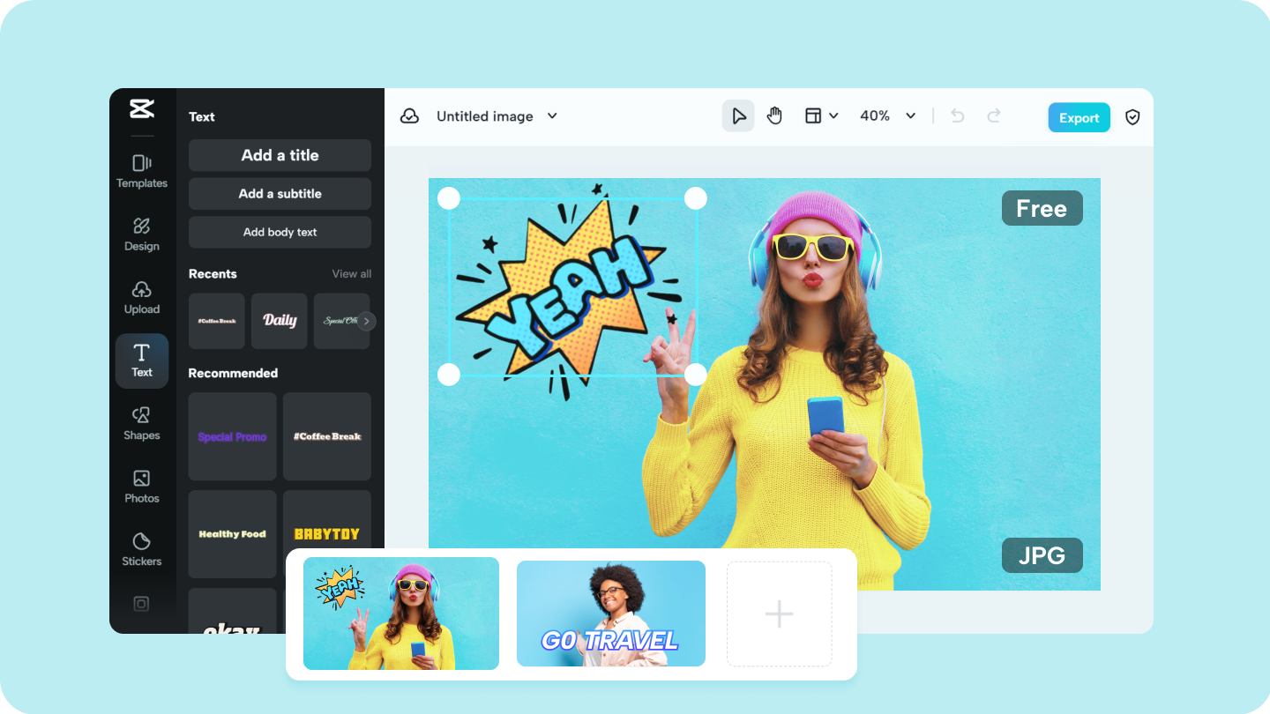Screen dimensions: 1270x714
Task: Click the Frames icon below Stickers
Action: coord(141,604)
